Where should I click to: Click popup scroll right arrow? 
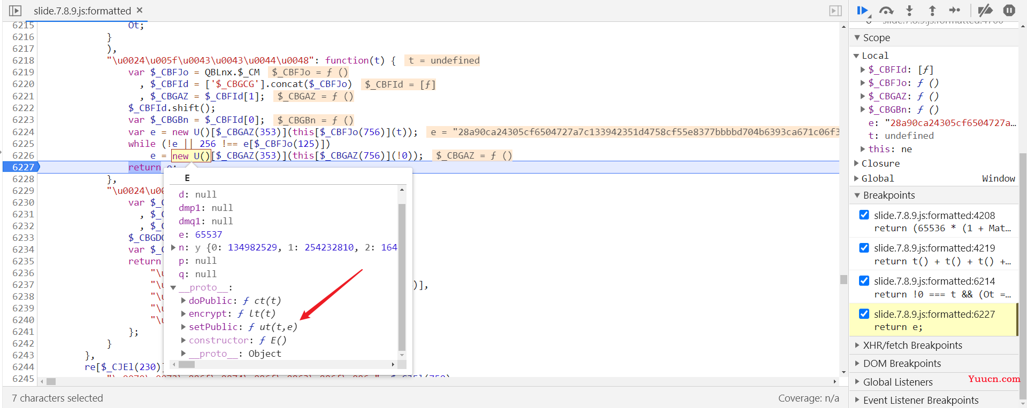click(x=393, y=365)
